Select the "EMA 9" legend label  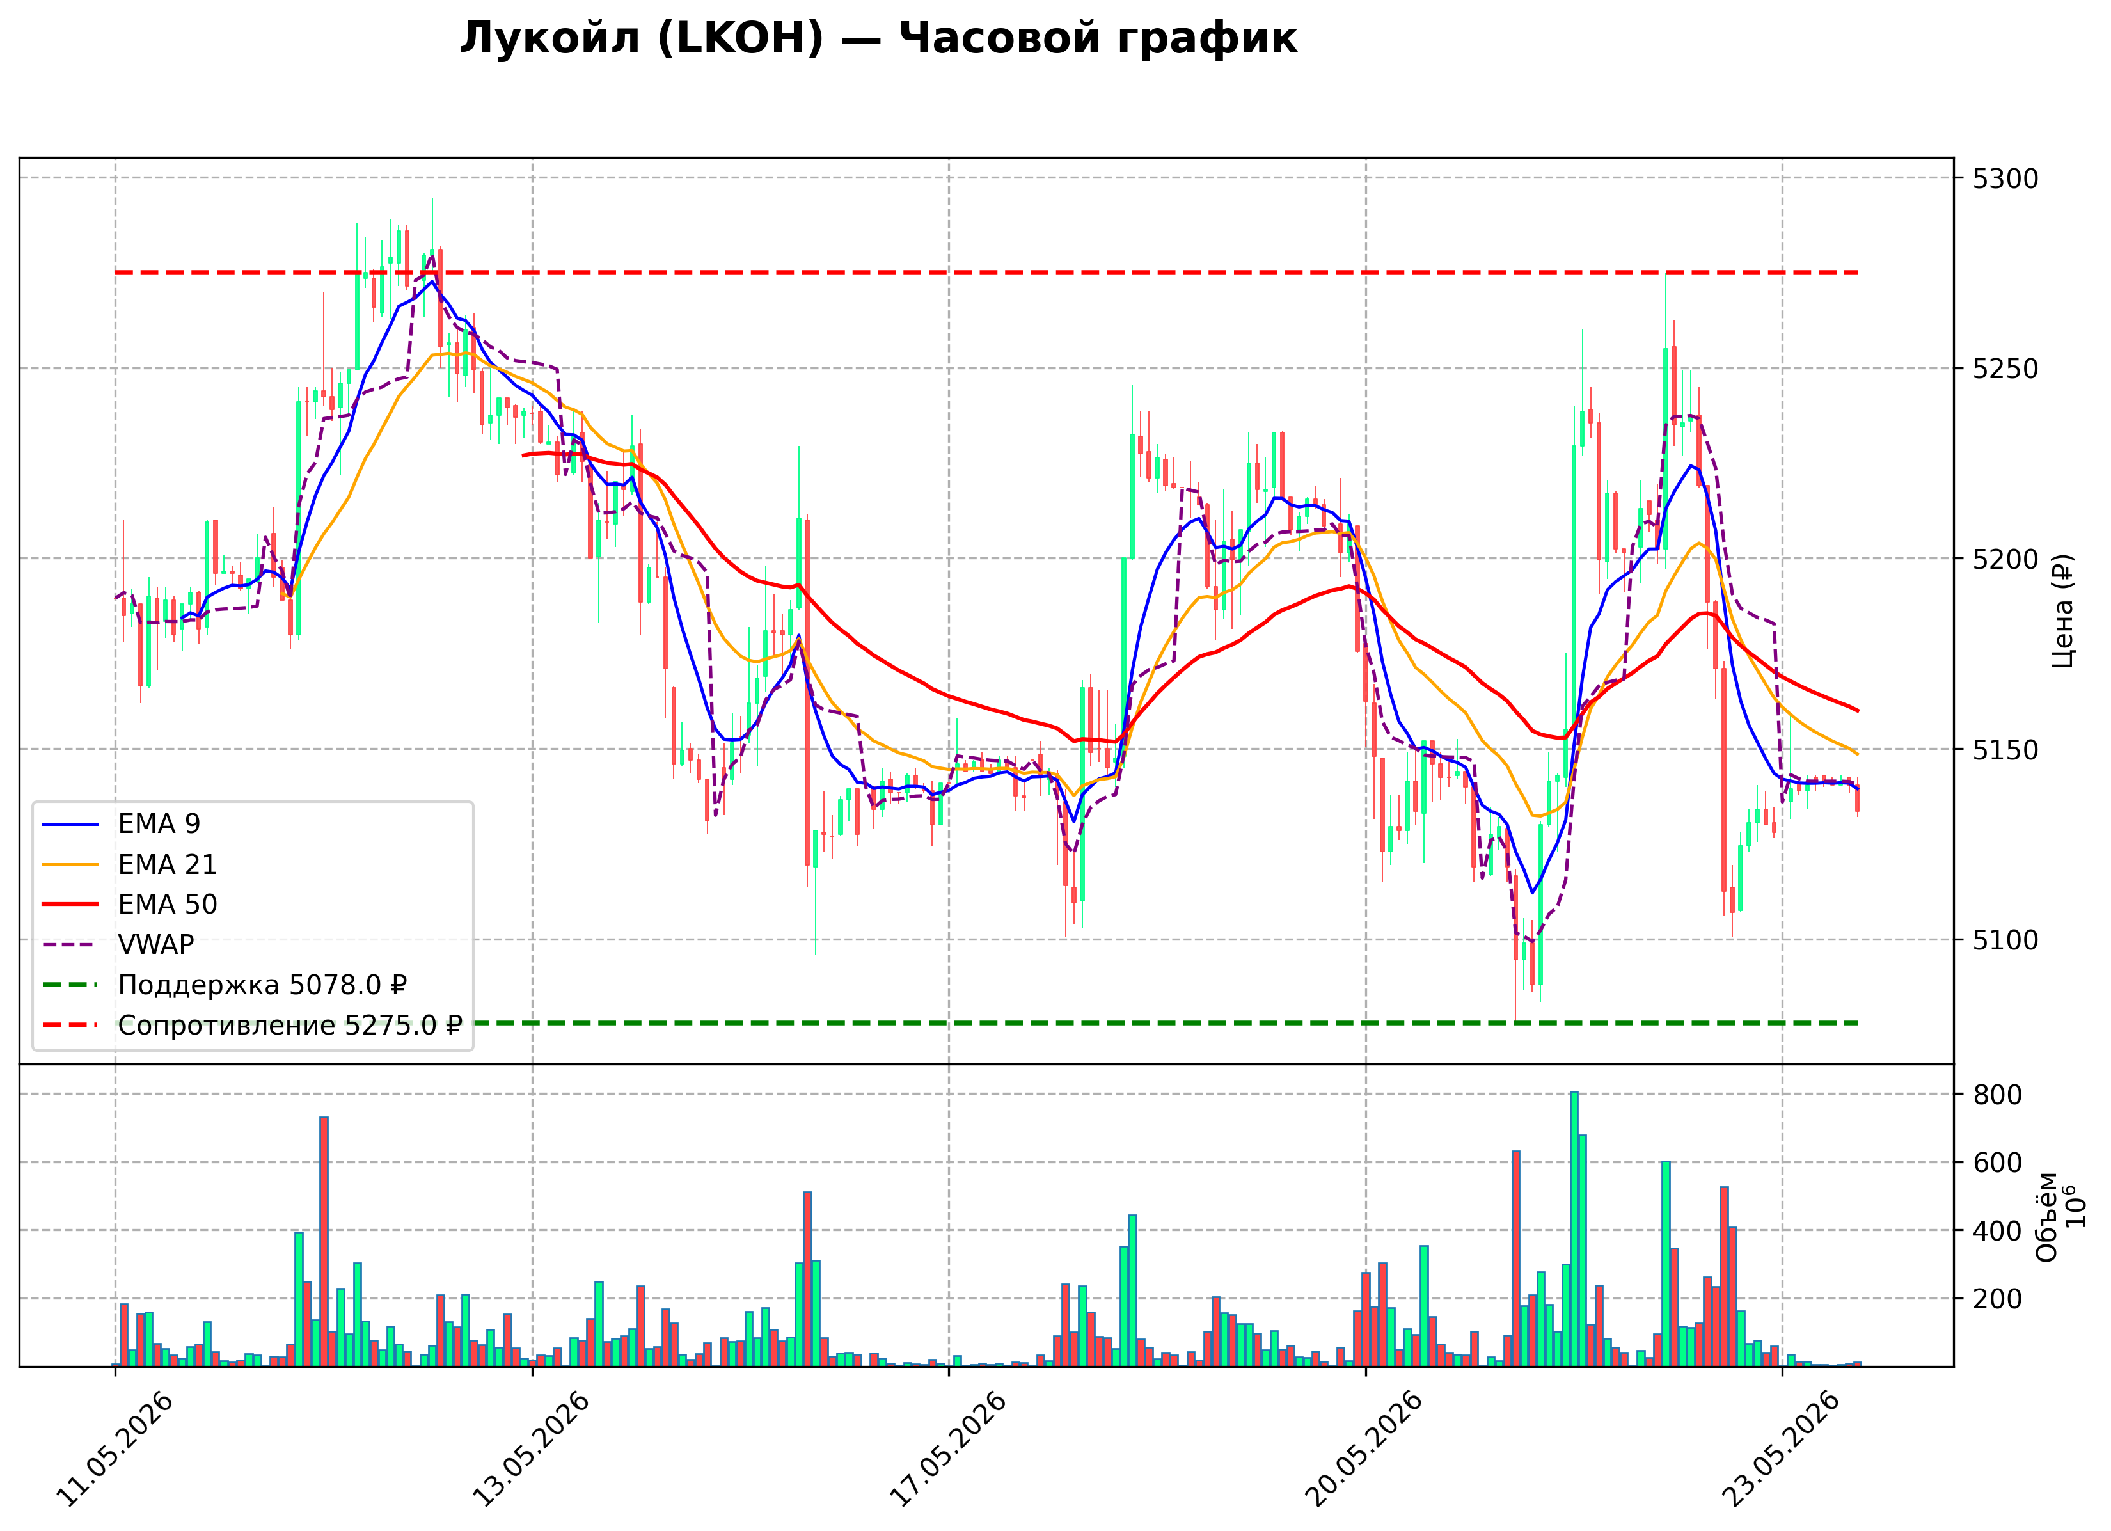pyautogui.click(x=159, y=823)
